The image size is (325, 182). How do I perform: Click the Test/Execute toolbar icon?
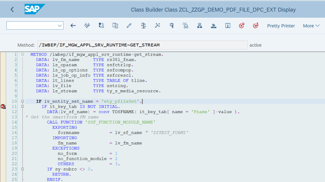[172, 26]
